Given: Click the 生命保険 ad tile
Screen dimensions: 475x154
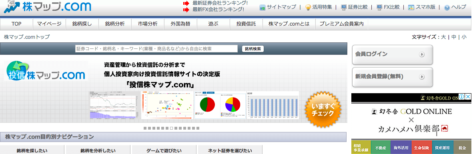Looking at the screenshot, I should tap(422, 147).
